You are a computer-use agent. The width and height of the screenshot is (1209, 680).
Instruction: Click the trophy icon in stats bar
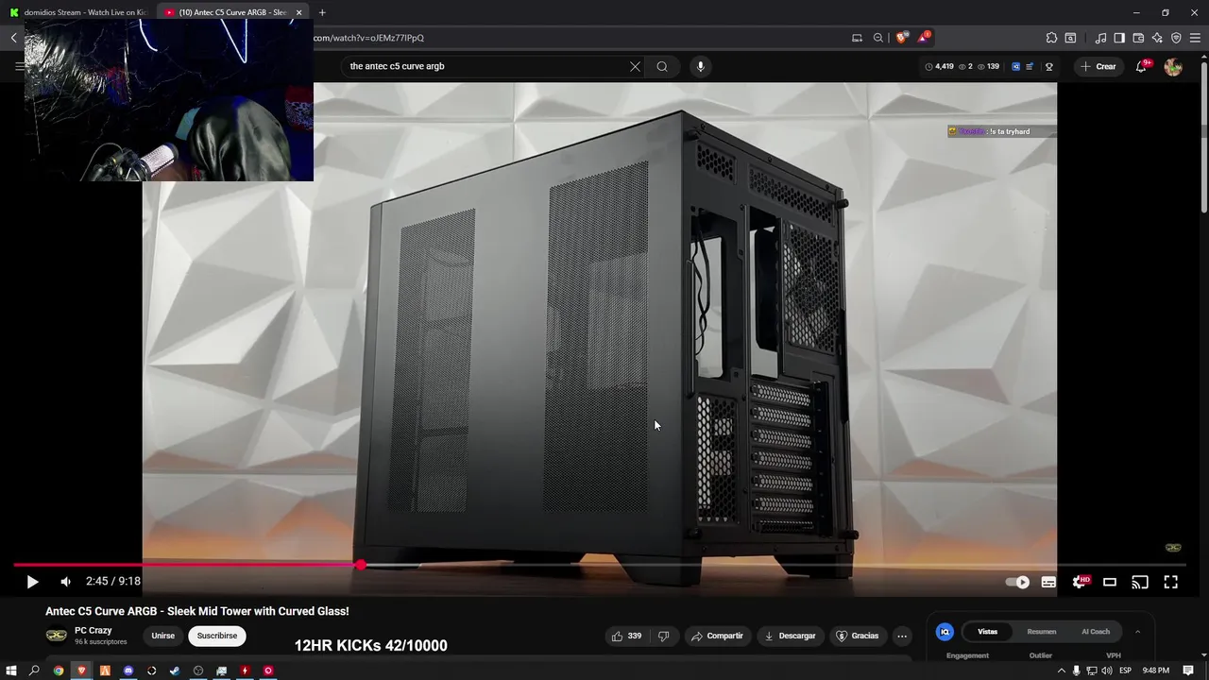tap(1049, 67)
